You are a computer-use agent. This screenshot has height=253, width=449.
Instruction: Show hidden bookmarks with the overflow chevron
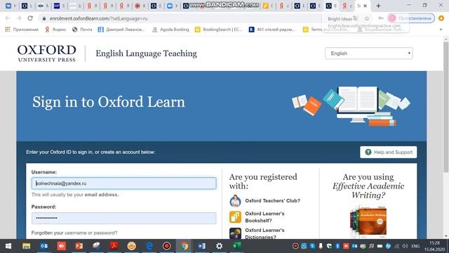click(441, 30)
